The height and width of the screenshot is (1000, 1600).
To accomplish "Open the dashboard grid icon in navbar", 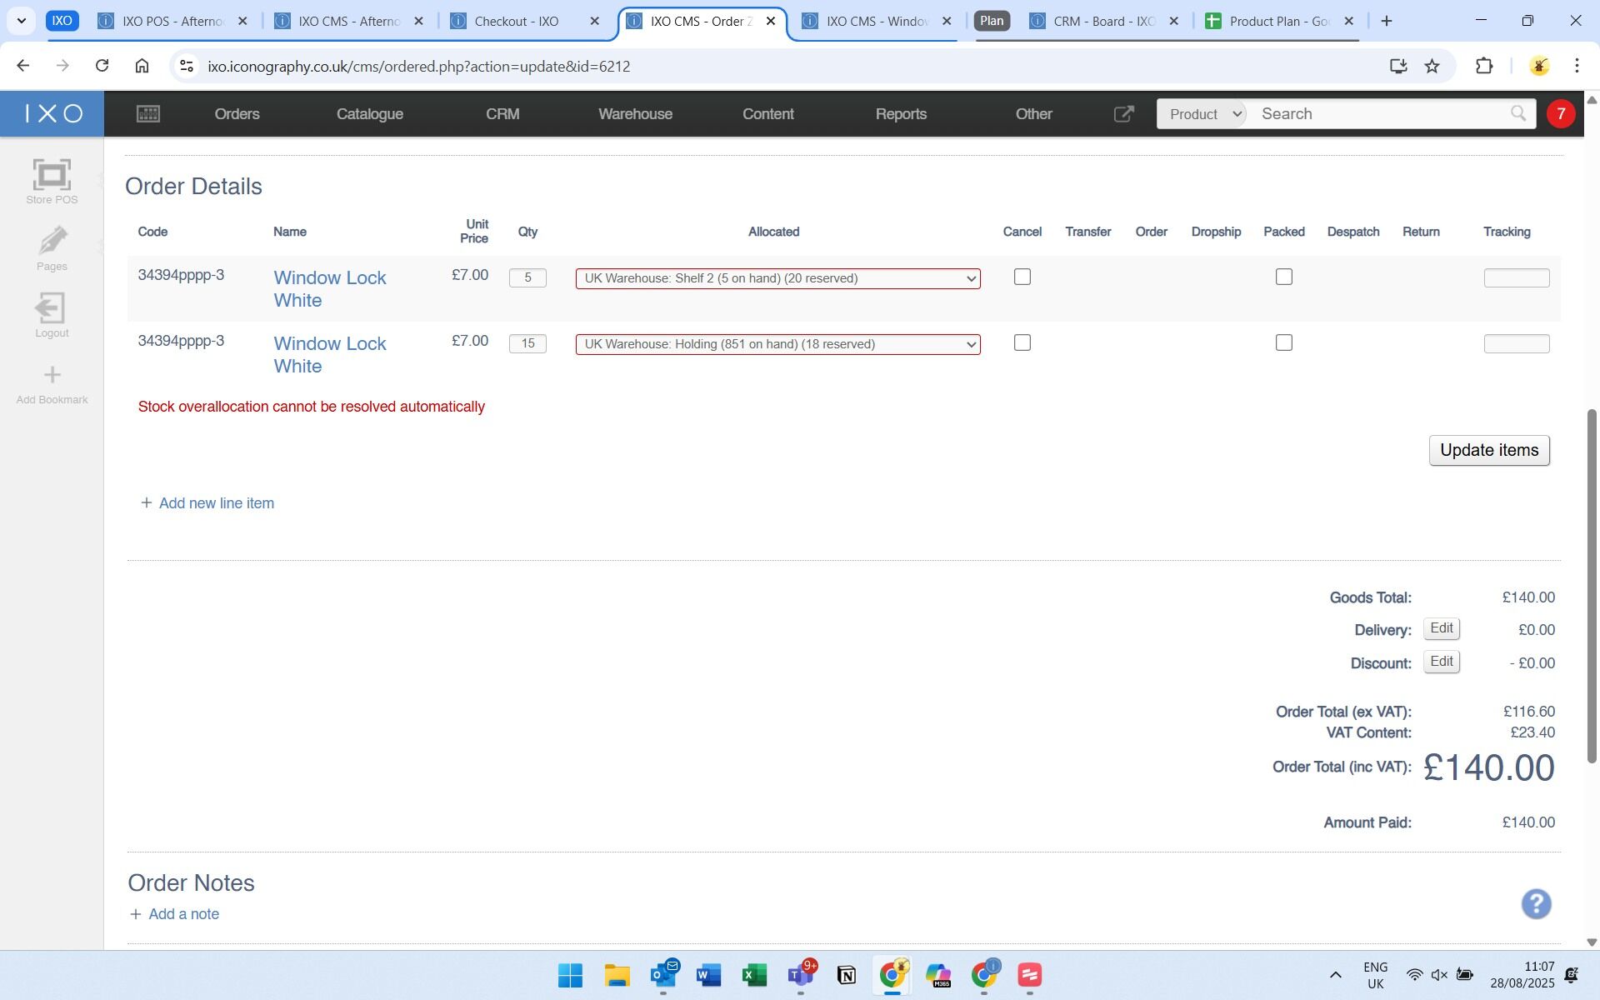I will pyautogui.click(x=148, y=114).
